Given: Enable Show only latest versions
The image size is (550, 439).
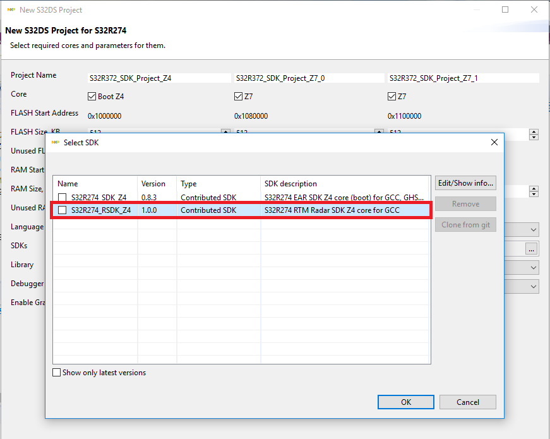Looking at the screenshot, I should (57, 373).
